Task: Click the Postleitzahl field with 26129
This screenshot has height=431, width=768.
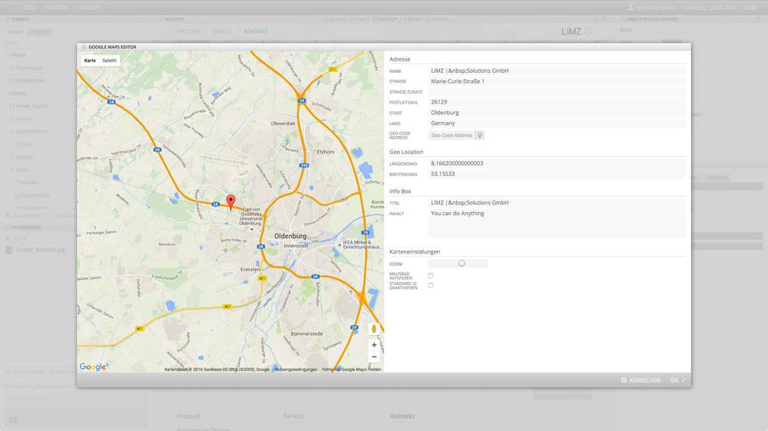Action: coord(557,102)
